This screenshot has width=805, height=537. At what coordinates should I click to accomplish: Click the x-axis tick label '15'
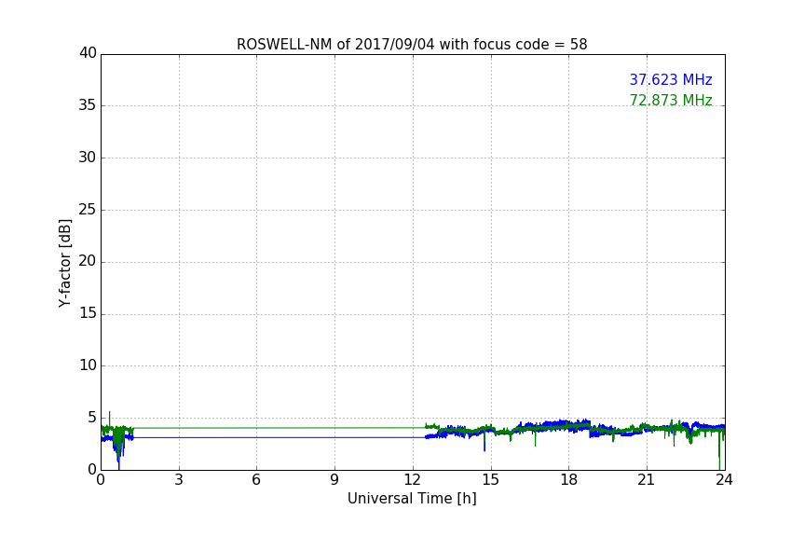[x=490, y=480]
